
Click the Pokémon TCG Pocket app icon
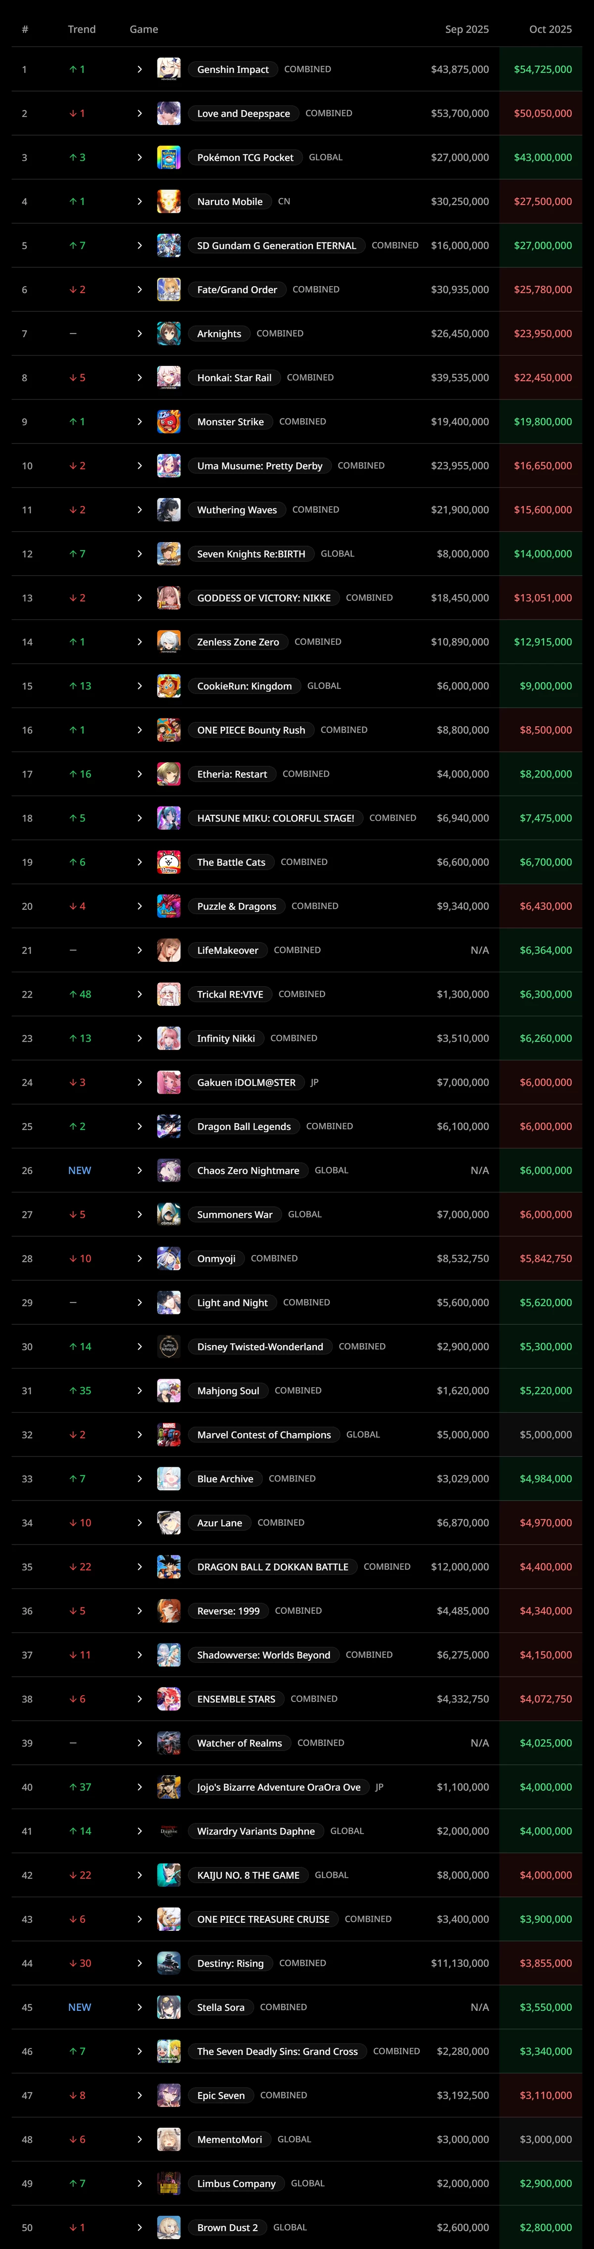tap(169, 157)
